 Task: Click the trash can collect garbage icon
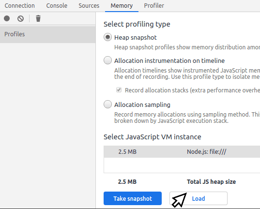point(38,18)
